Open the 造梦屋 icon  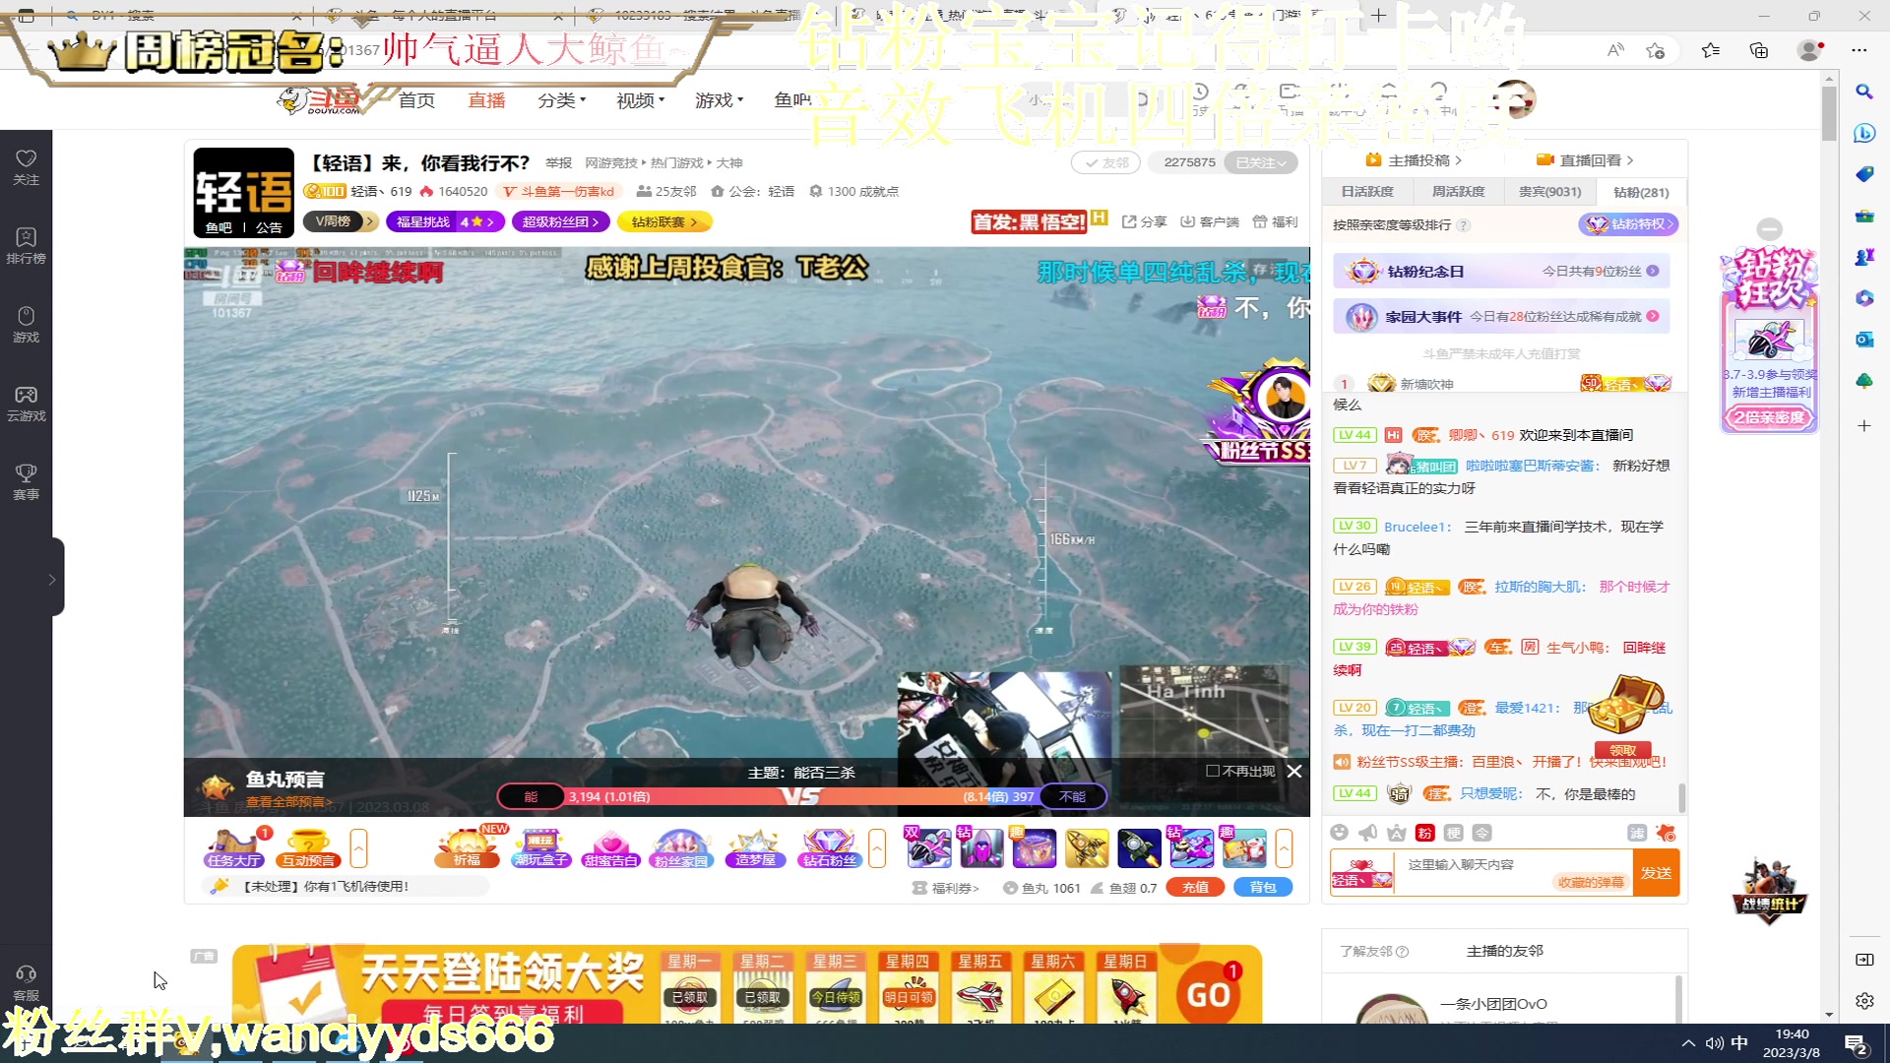[x=755, y=847]
